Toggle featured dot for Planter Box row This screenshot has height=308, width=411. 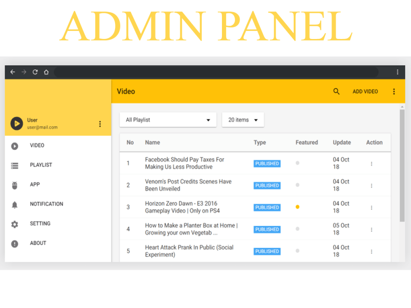298,229
